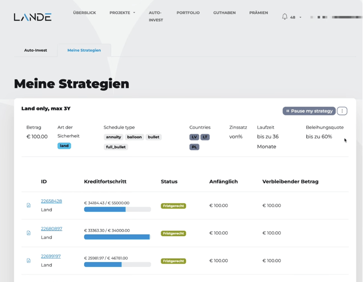Click progress bar for € 34184.43 / € 55000.00
This screenshot has width=363, height=282.
pyautogui.click(x=117, y=209)
